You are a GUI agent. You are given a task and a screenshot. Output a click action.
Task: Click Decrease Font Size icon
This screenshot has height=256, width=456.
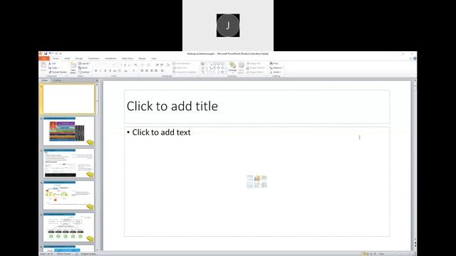coord(130,65)
